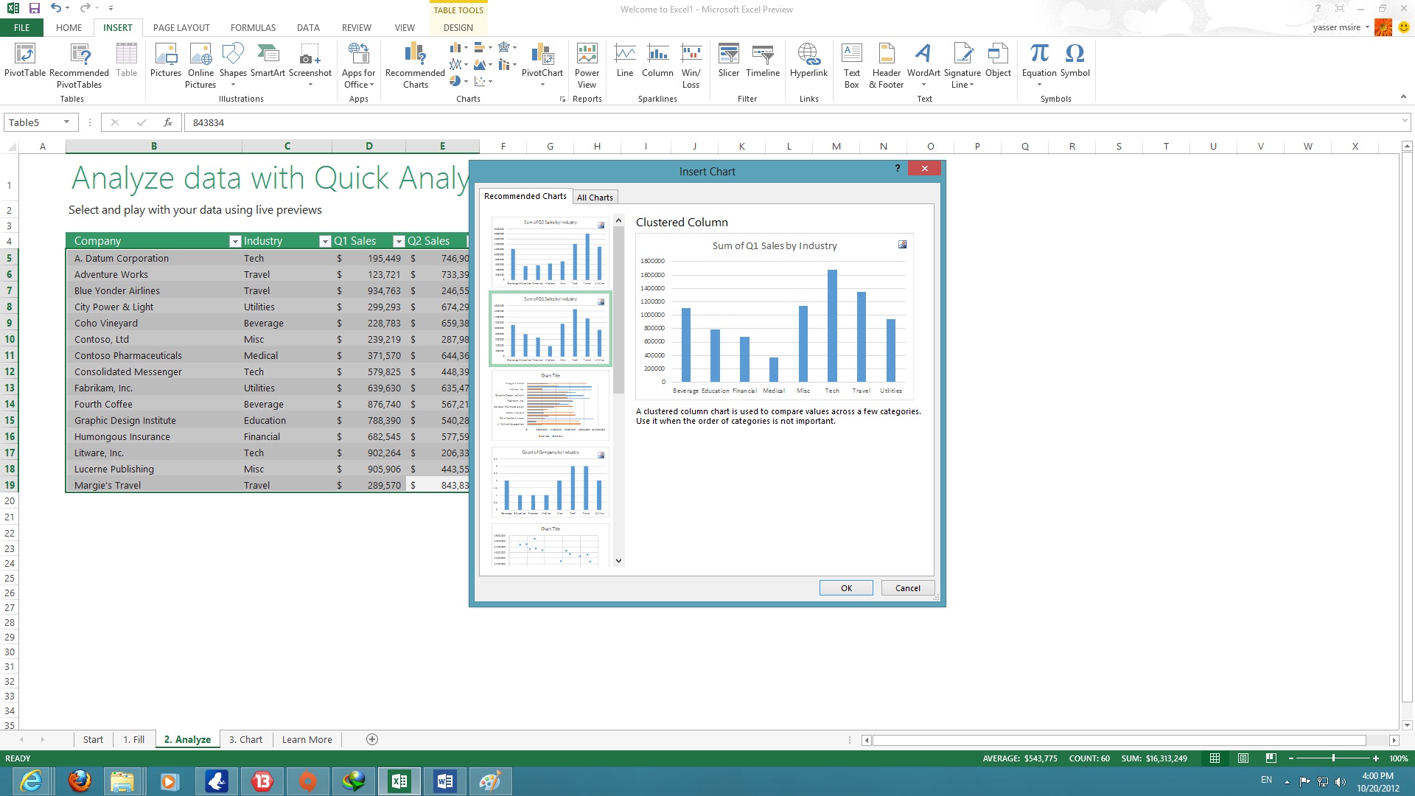
Task: Open Word from the taskbar
Action: (x=445, y=781)
